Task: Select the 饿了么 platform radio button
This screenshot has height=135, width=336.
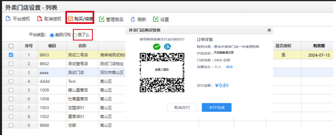Action: tap(75, 35)
